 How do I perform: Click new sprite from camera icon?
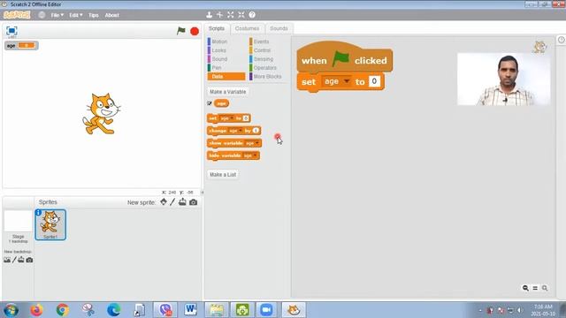(x=193, y=202)
